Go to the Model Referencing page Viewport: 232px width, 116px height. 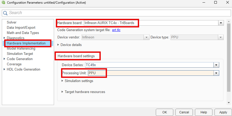(21, 49)
